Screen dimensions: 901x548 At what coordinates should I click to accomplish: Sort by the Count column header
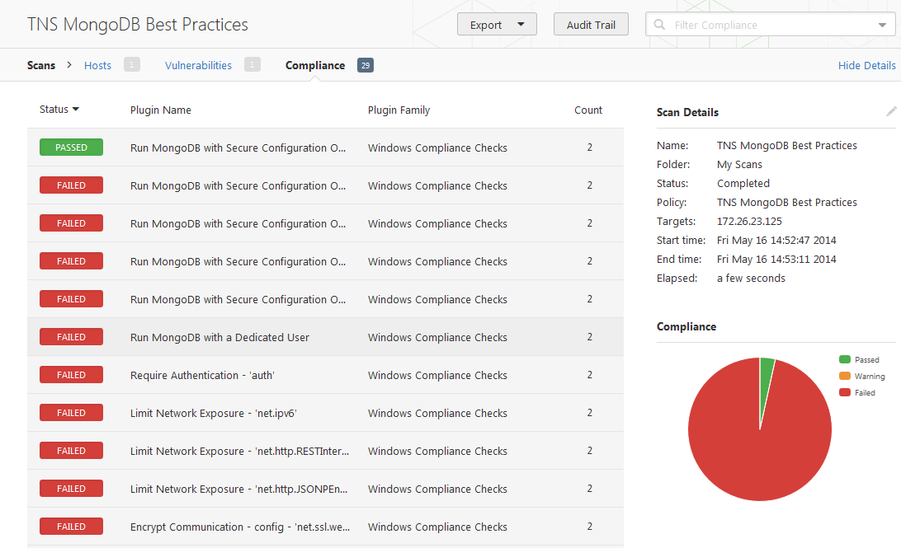coord(588,110)
